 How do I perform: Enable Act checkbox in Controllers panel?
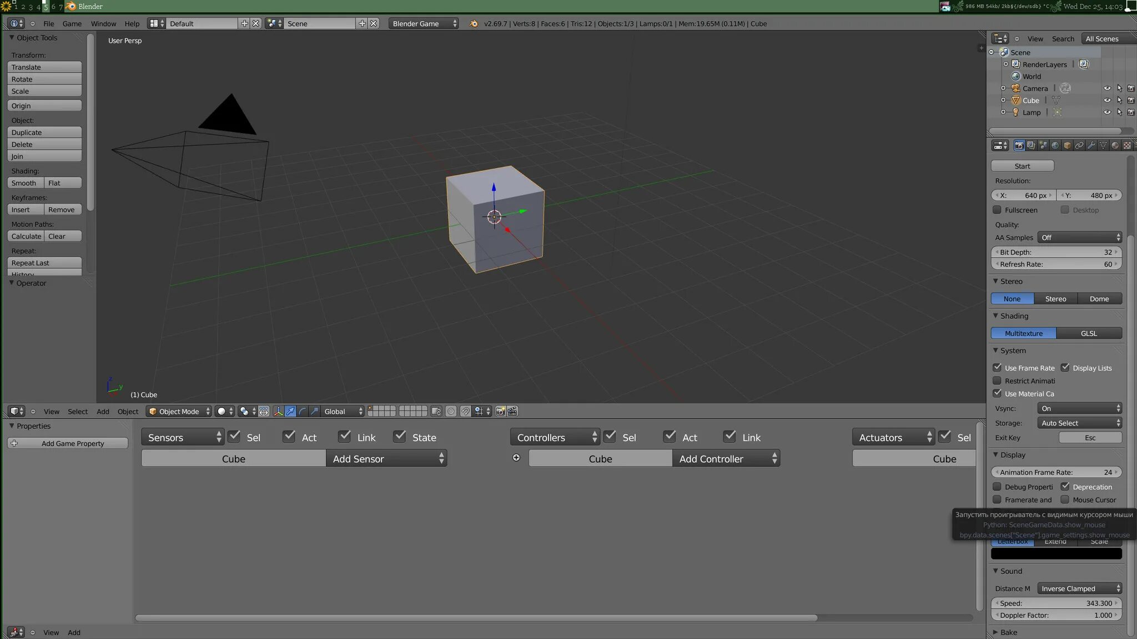tap(669, 436)
